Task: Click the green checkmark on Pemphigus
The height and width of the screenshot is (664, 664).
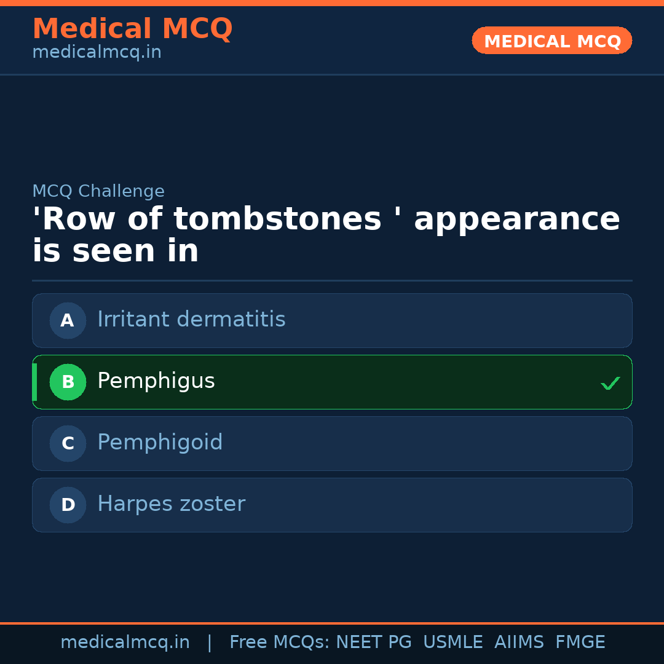Action: 610,383
